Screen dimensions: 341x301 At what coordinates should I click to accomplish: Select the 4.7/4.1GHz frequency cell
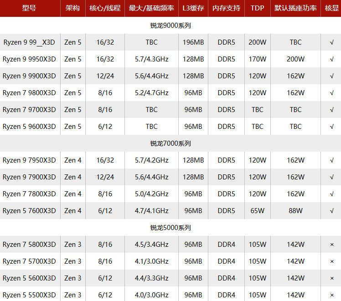[x=151, y=211]
